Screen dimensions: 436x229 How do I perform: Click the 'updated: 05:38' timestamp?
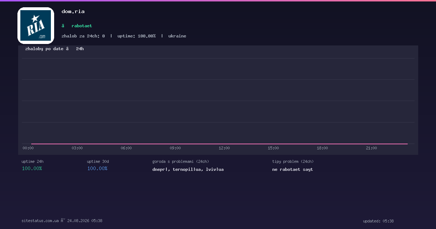[378, 221]
